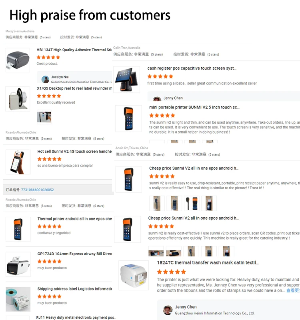
Task: Expand the 1824TC review with the 查看更多 (view more) link
Action: [292, 290]
